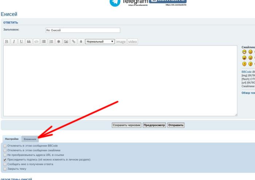Screen dimensions: 255x180
Task: Insert URL link with chain icon
Action: 74,42
